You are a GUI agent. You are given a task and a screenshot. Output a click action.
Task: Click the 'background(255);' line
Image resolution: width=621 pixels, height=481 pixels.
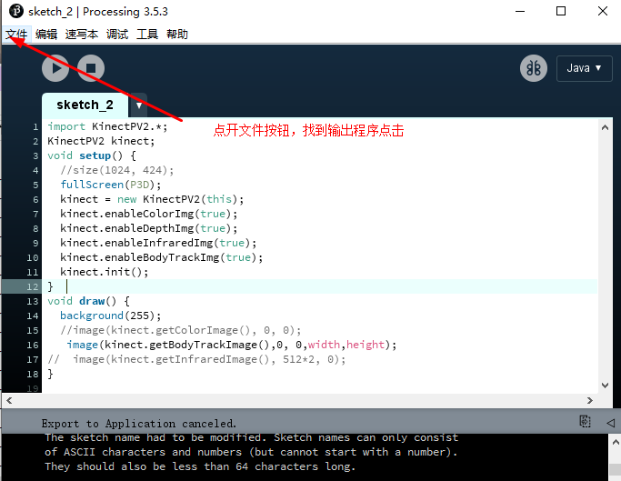tap(111, 316)
